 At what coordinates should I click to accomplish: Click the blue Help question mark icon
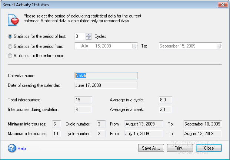click(12, 148)
